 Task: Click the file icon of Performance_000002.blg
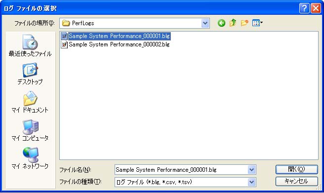pos(64,44)
